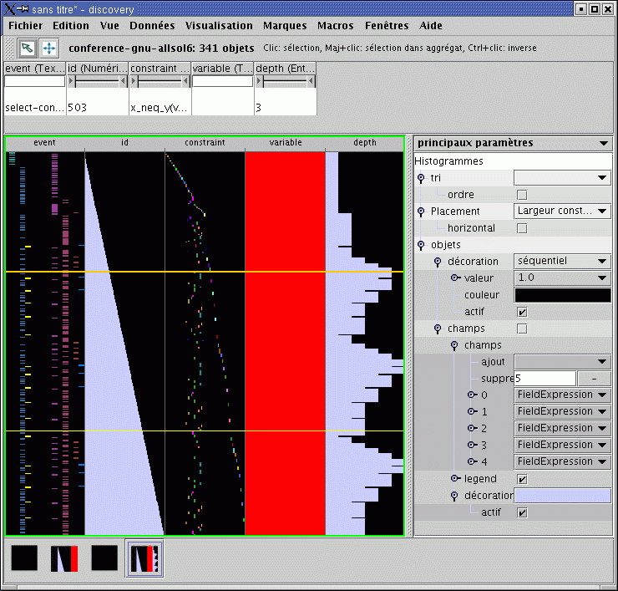Screen dimensions: 618x591
Task: Click the lavender décoration color swatch
Action: pos(562,496)
